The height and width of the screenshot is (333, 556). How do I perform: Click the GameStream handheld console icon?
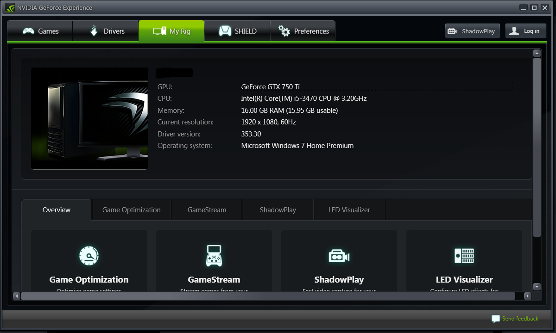click(214, 255)
